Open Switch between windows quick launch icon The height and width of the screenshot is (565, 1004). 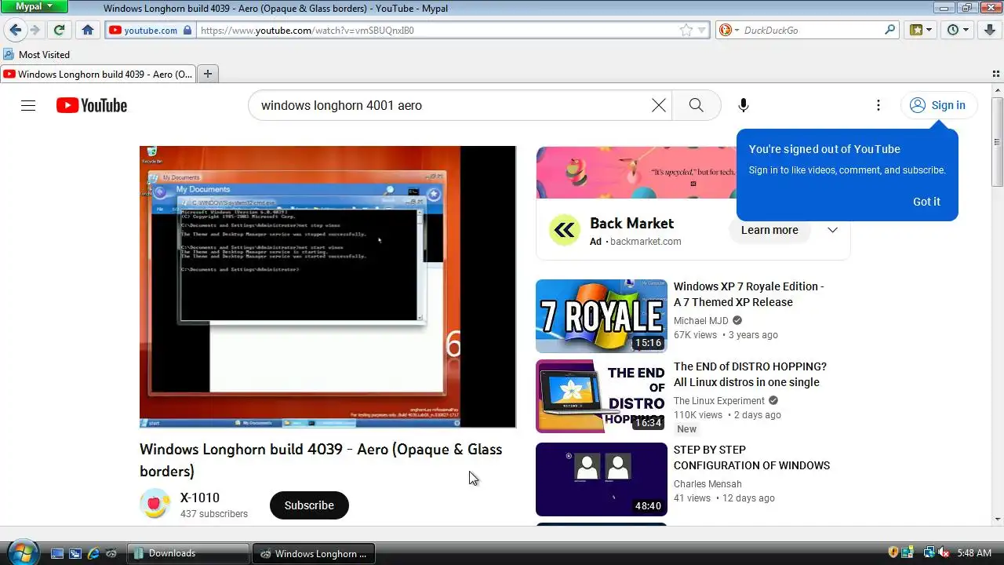[x=75, y=553]
